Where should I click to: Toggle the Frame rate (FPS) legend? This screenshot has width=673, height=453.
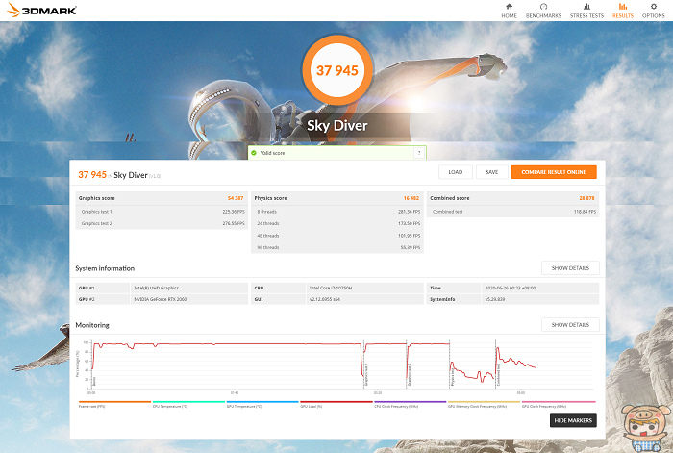[114, 404]
